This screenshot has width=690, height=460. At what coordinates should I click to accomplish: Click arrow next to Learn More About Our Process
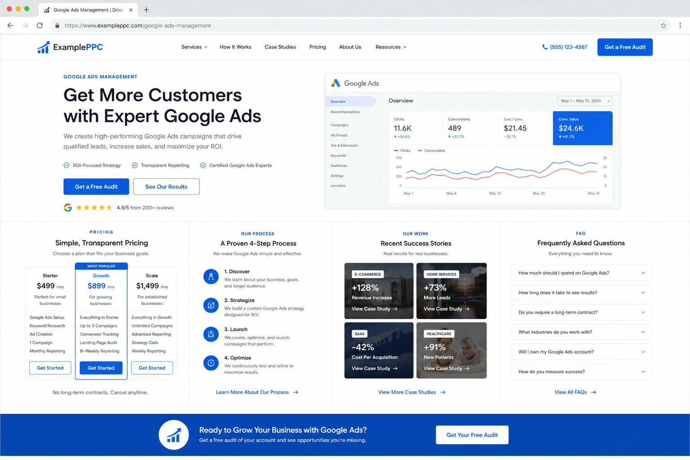[296, 392]
